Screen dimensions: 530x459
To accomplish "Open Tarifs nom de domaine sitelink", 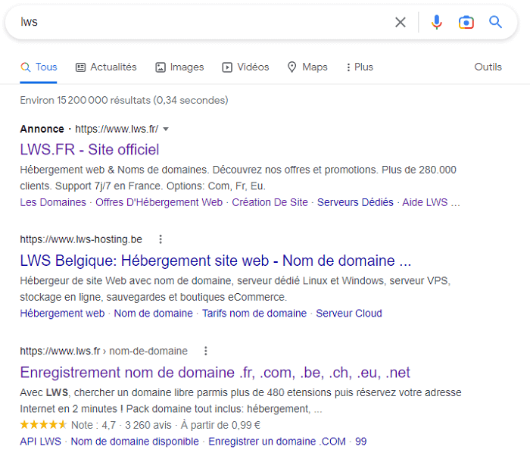I will 254,314.
